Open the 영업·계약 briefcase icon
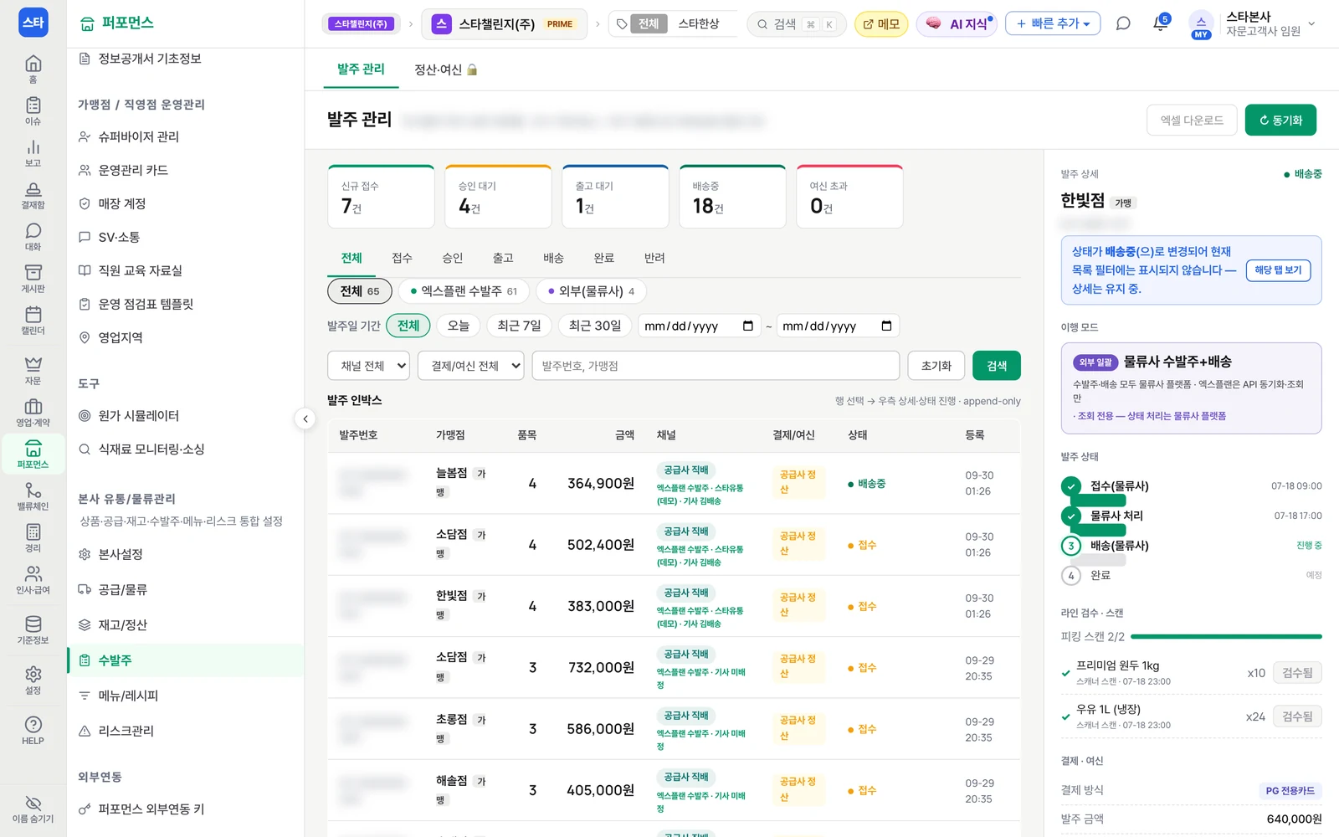This screenshot has height=837, width=1339. click(33, 412)
